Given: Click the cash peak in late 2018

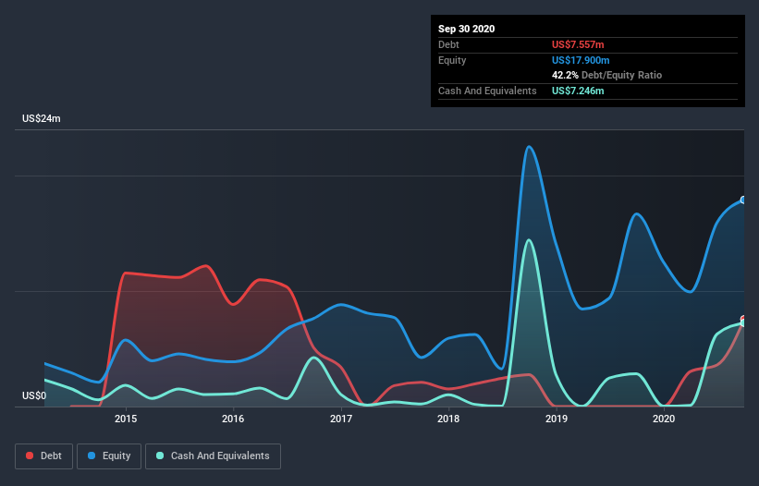Looking at the screenshot, I should click(x=529, y=240).
